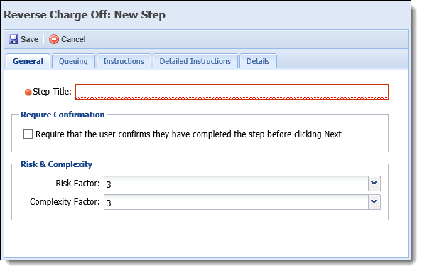Click the confirmation checkbox label text
This screenshot has width=422, height=271.
coord(188,134)
